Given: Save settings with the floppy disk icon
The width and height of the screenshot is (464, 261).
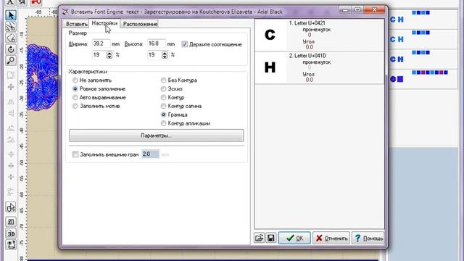Looking at the screenshot, I should [x=271, y=238].
